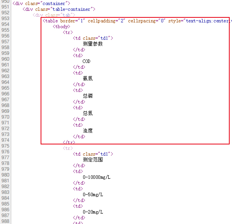This screenshot has width=232, height=224.
Task: Click line number 986 in the gutter
Action: pyautogui.click(x=5, y=210)
